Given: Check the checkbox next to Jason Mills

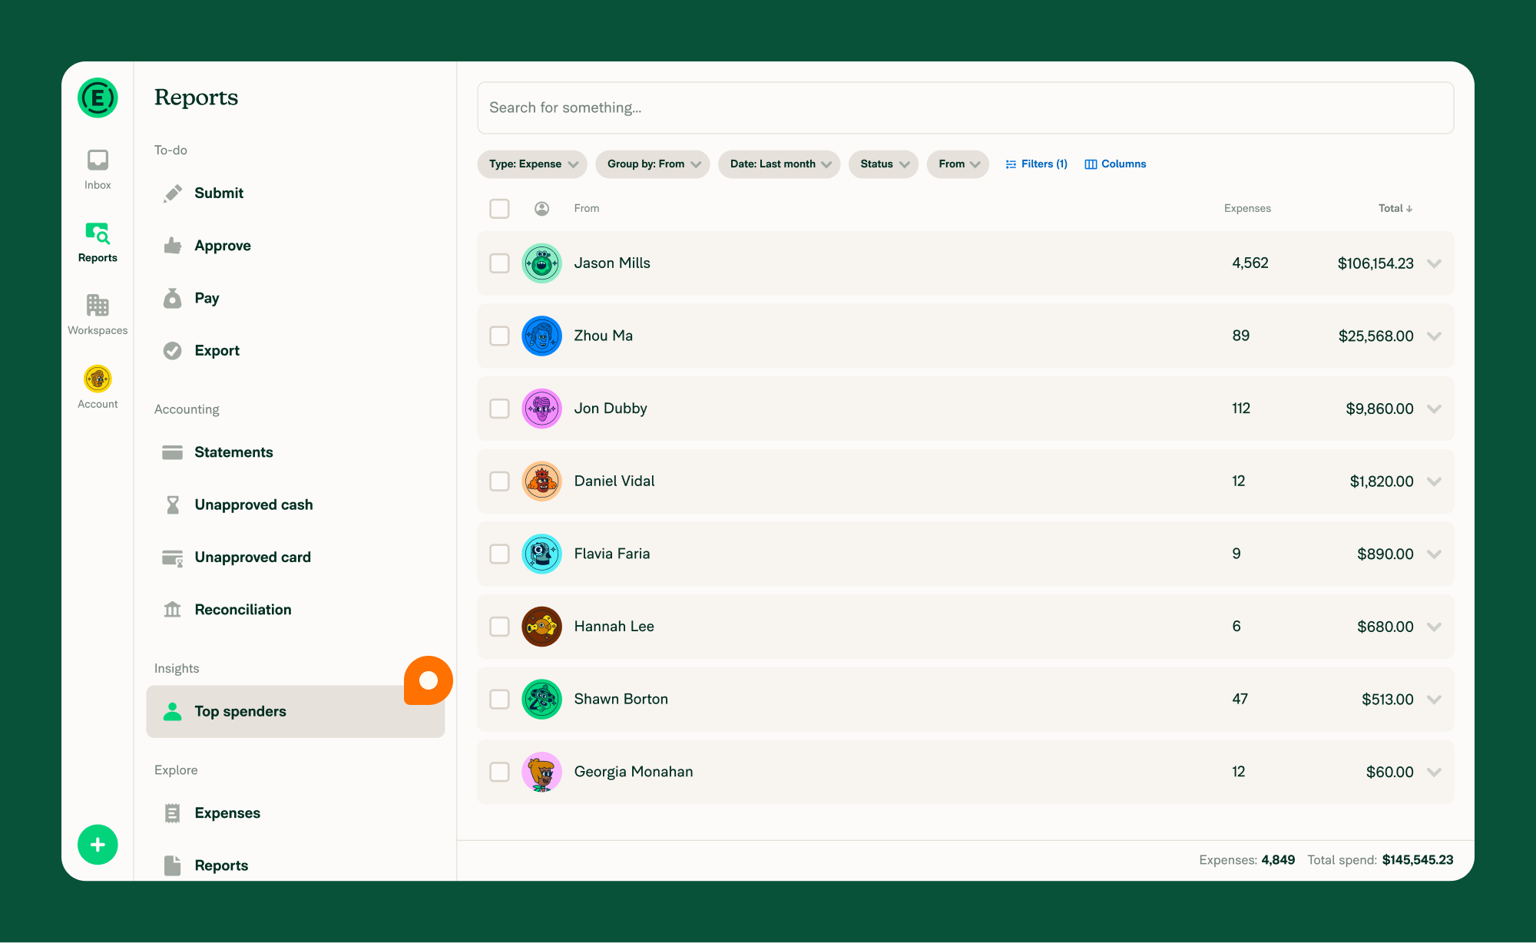Looking at the screenshot, I should coord(499,263).
